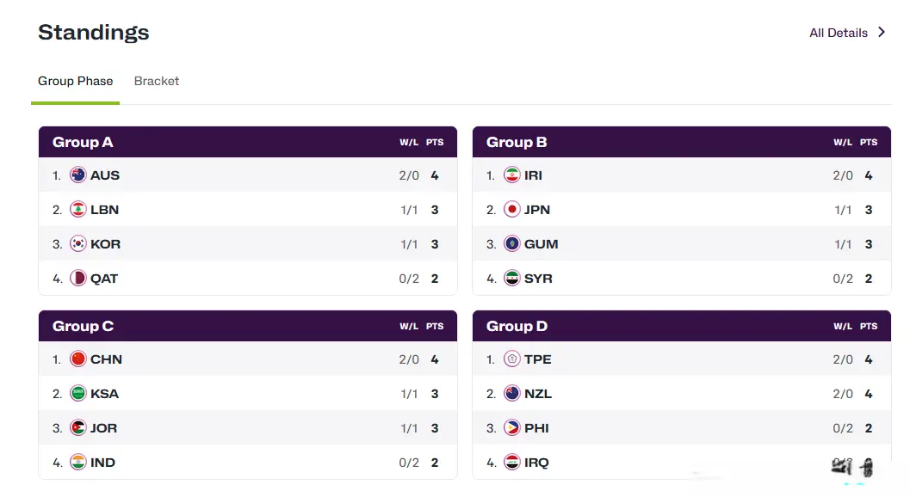Click the Lebanon flag icon
This screenshot has height=503, width=910.
[x=78, y=210]
